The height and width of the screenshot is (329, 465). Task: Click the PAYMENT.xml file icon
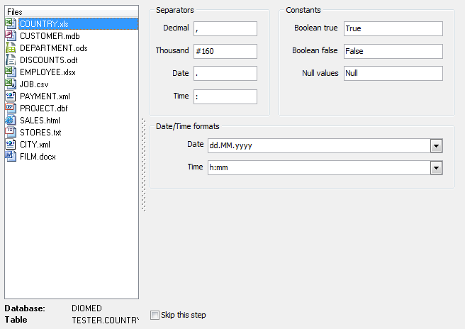pos(11,96)
